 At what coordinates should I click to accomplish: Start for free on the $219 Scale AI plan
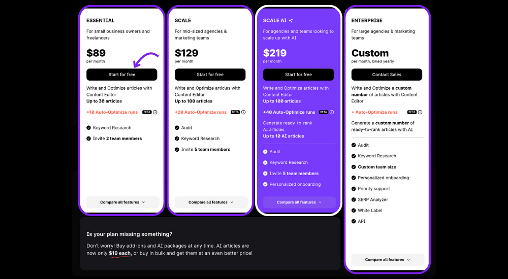pos(298,75)
